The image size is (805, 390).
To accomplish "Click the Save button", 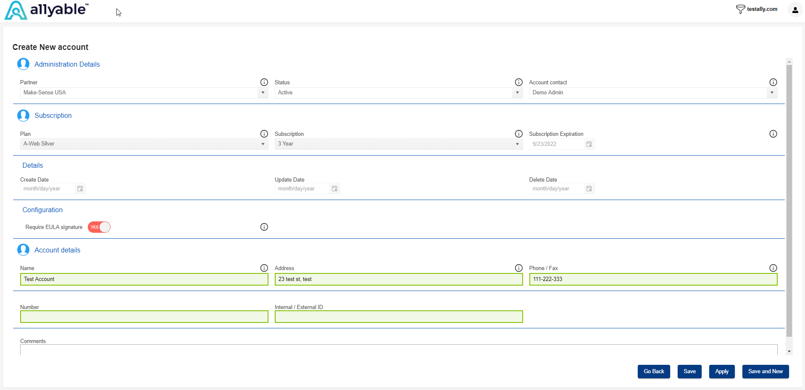I will point(689,372).
